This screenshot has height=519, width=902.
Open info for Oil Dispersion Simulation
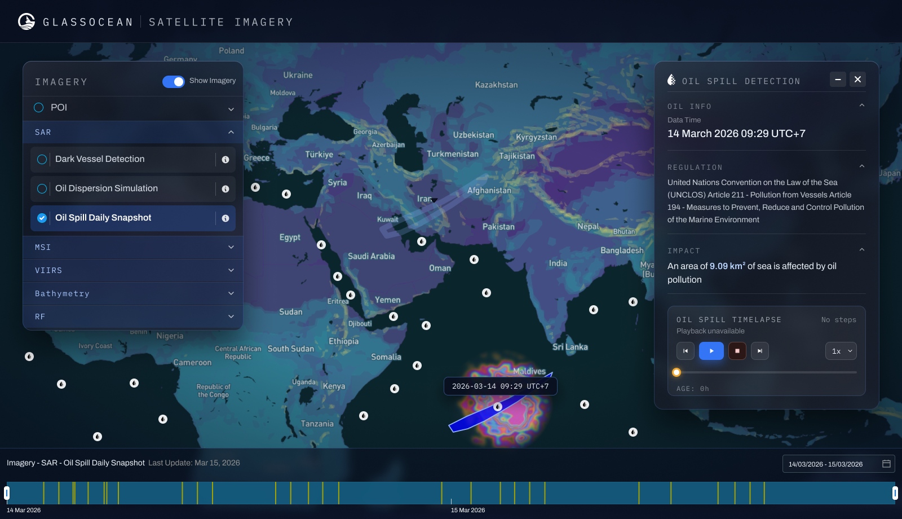[x=225, y=189]
